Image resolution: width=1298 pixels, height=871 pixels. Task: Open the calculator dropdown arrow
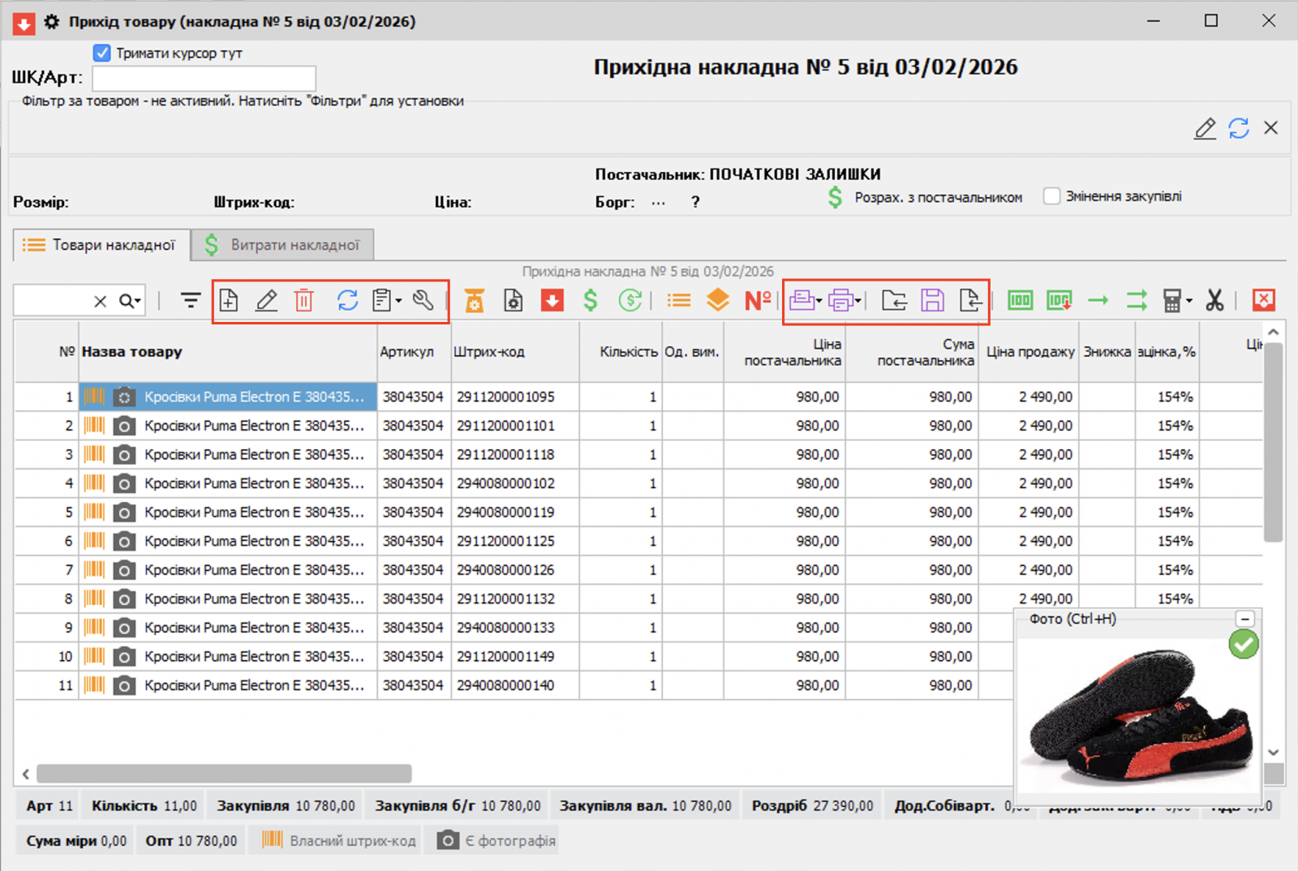click(1189, 302)
